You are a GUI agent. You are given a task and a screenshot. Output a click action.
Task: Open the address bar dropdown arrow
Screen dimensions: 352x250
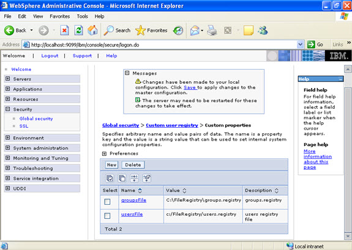pos(300,45)
